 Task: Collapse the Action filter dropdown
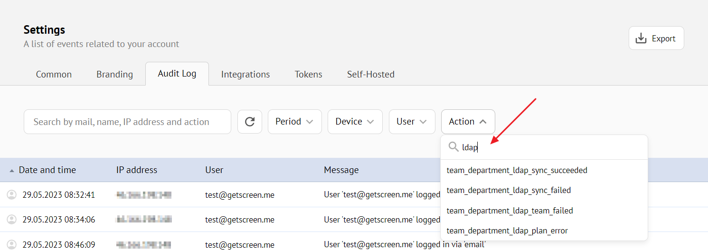coord(468,122)
